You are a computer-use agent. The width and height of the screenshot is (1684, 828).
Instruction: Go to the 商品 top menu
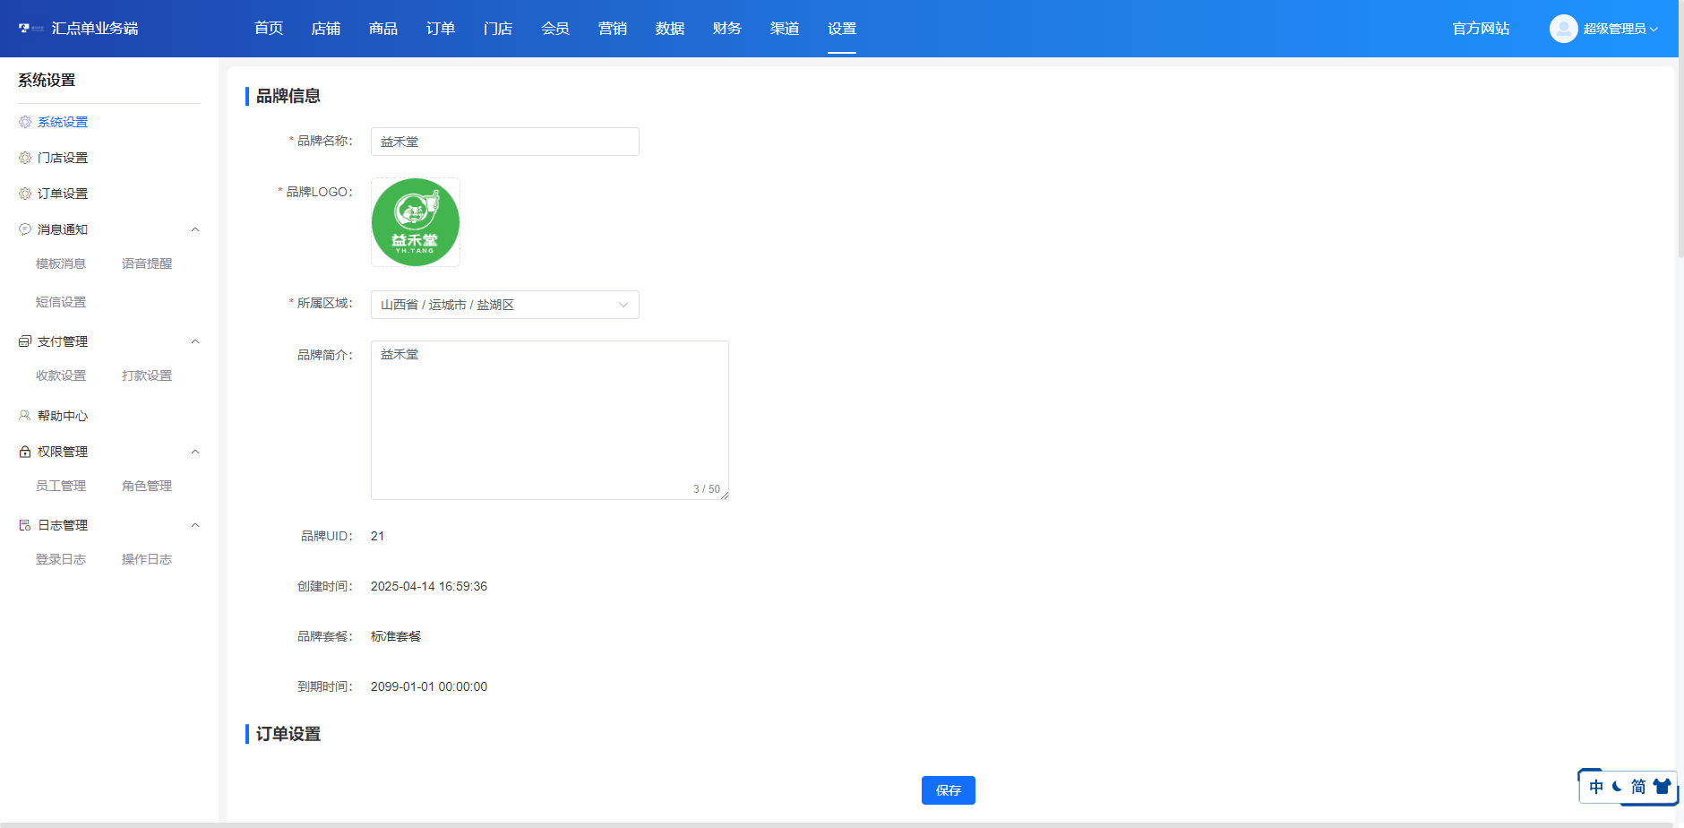pyautogui.click(x=383, y=29)
